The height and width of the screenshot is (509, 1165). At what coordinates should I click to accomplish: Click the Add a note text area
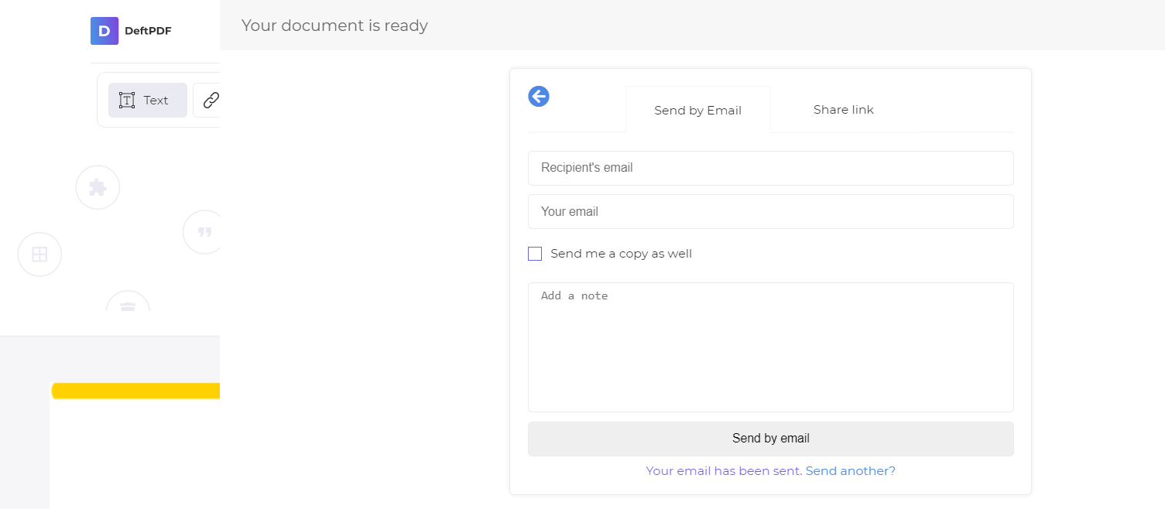[x=770, y=347]
